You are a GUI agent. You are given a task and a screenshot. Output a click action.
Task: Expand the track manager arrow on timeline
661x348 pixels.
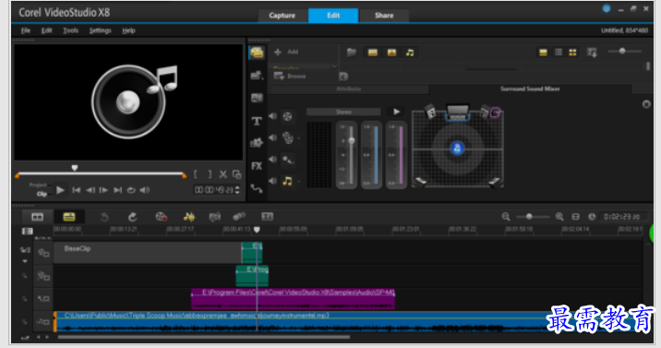(x=25, y=261)
